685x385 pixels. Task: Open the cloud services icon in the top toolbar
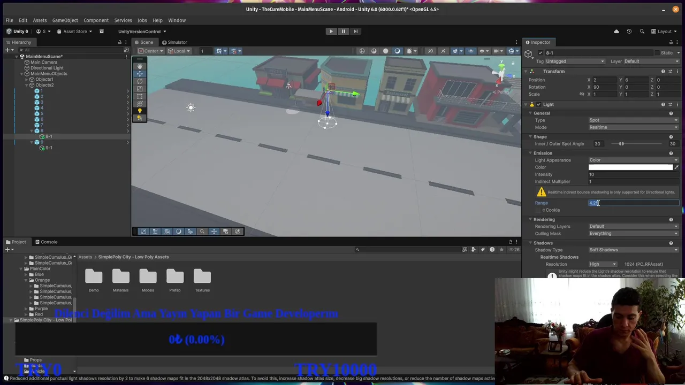(x=616, y=31)
